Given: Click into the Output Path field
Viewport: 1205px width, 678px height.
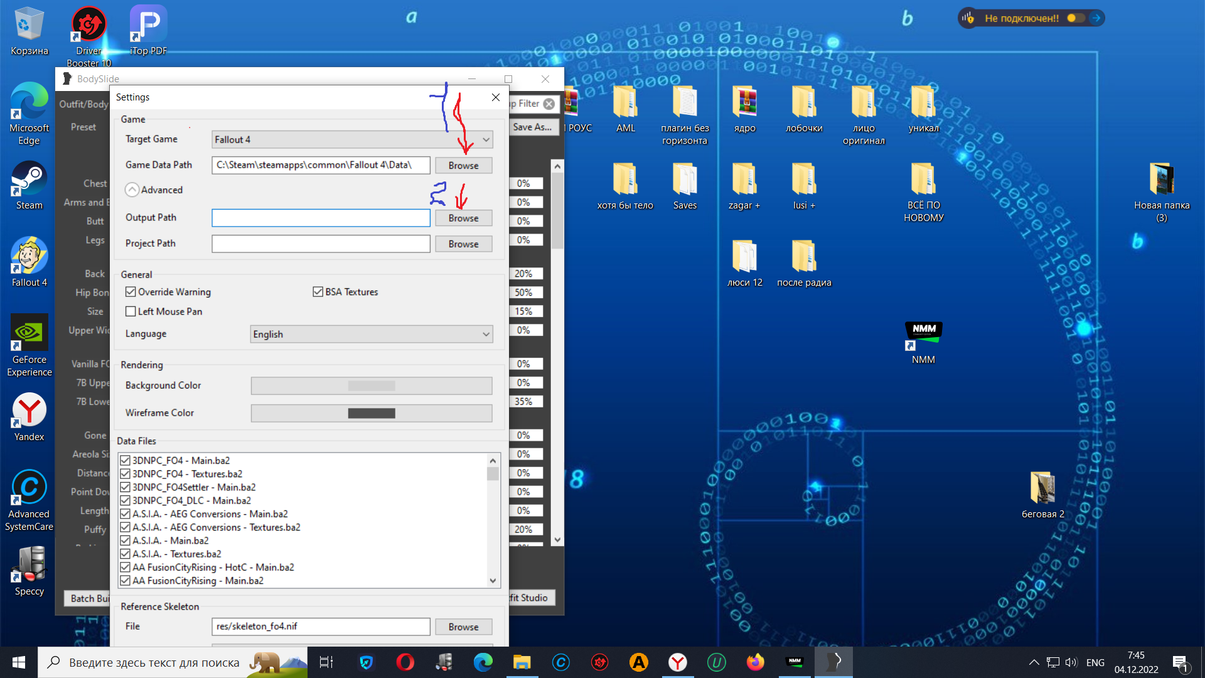Looking at the screenshot, I should point(321,218).
